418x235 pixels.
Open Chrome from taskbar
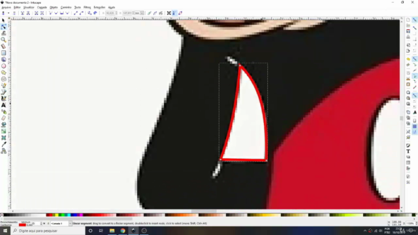[x=123, y=230]
